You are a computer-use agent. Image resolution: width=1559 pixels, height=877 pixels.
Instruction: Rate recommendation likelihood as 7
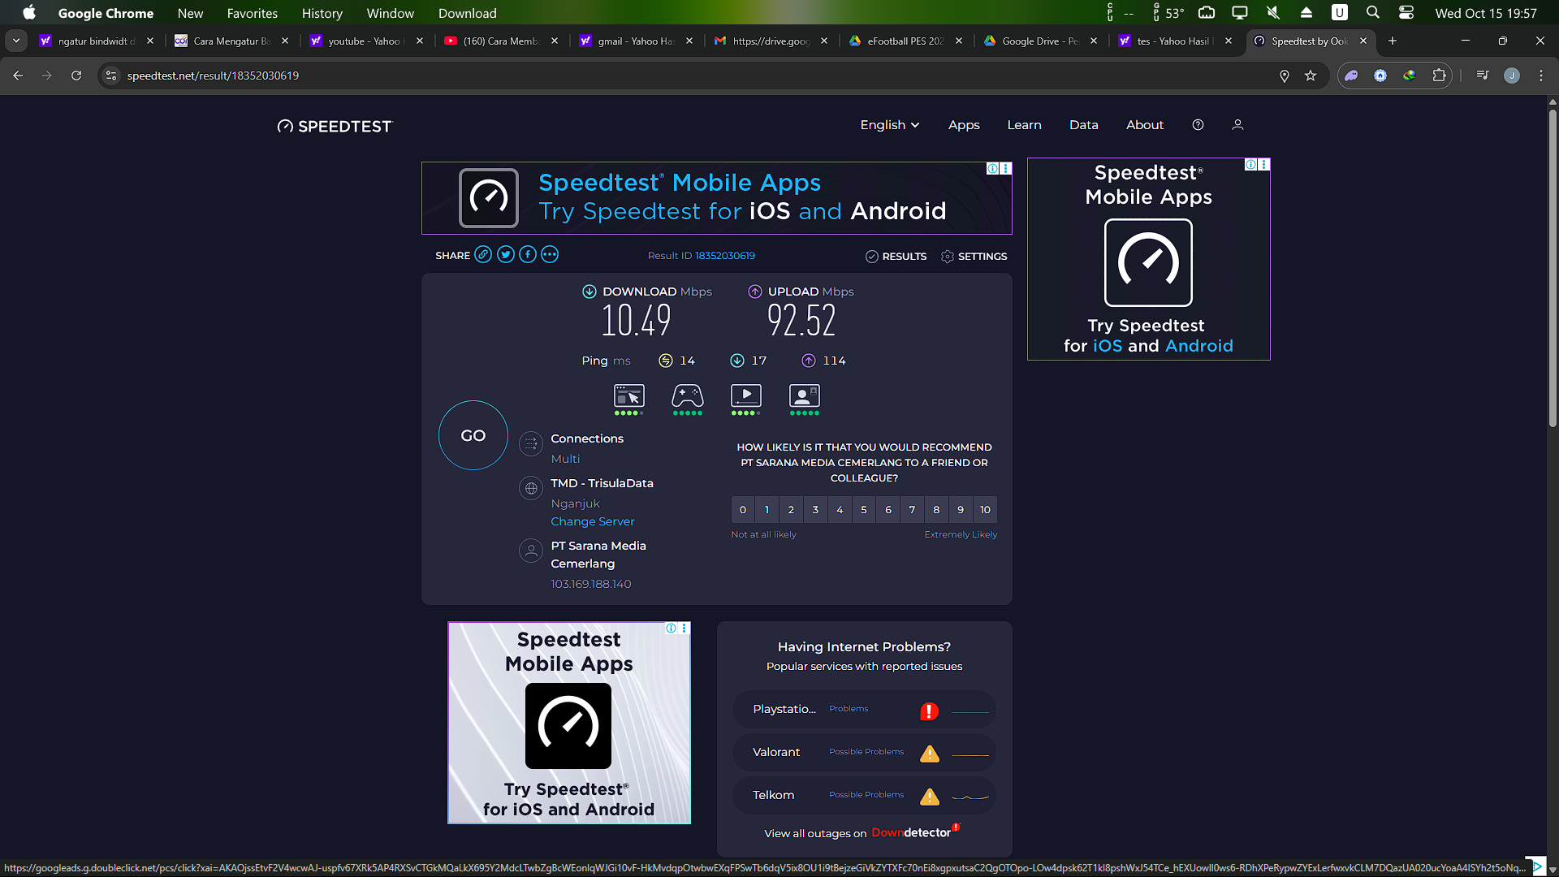913,510
